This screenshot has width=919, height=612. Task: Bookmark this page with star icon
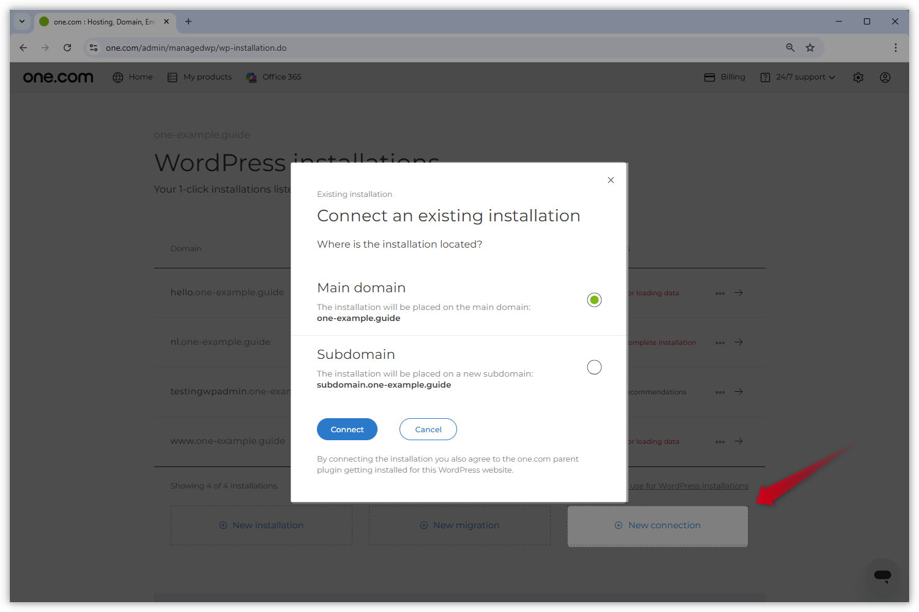[x=810, y=48]
